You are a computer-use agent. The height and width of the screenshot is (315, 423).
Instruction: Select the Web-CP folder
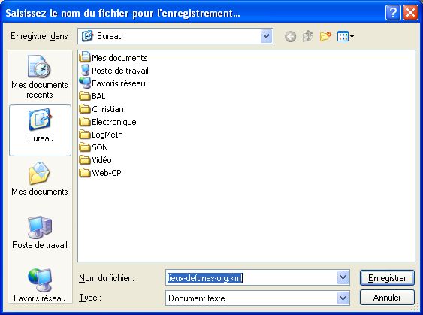[101, 173]
